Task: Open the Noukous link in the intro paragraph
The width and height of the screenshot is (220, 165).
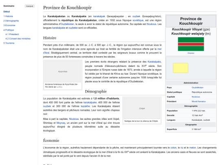Action: click(151, 24)
